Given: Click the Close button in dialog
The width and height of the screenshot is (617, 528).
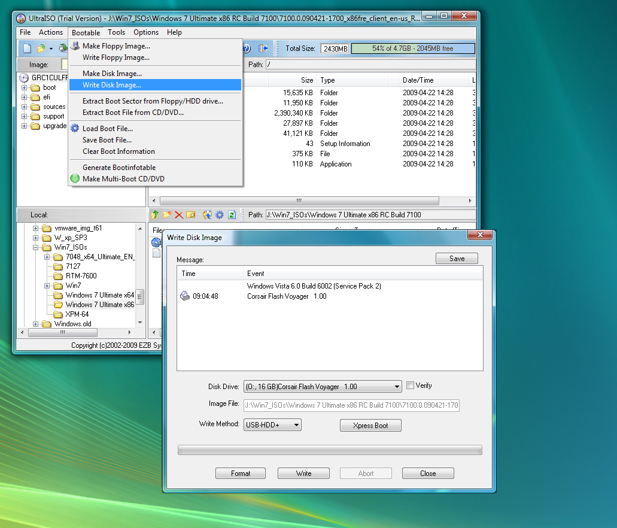Looking at the screenshot, I should (x=428, y=474).
